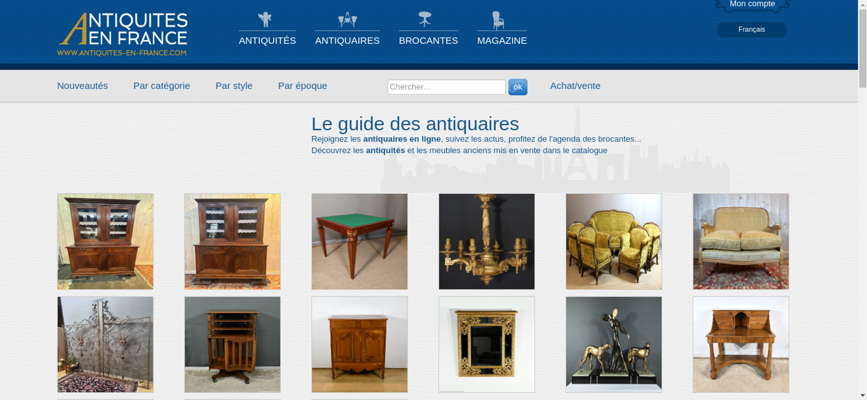Screen dimensions: 867x400
Task: Open the Achat/vente link
Action: coord(575,86)
